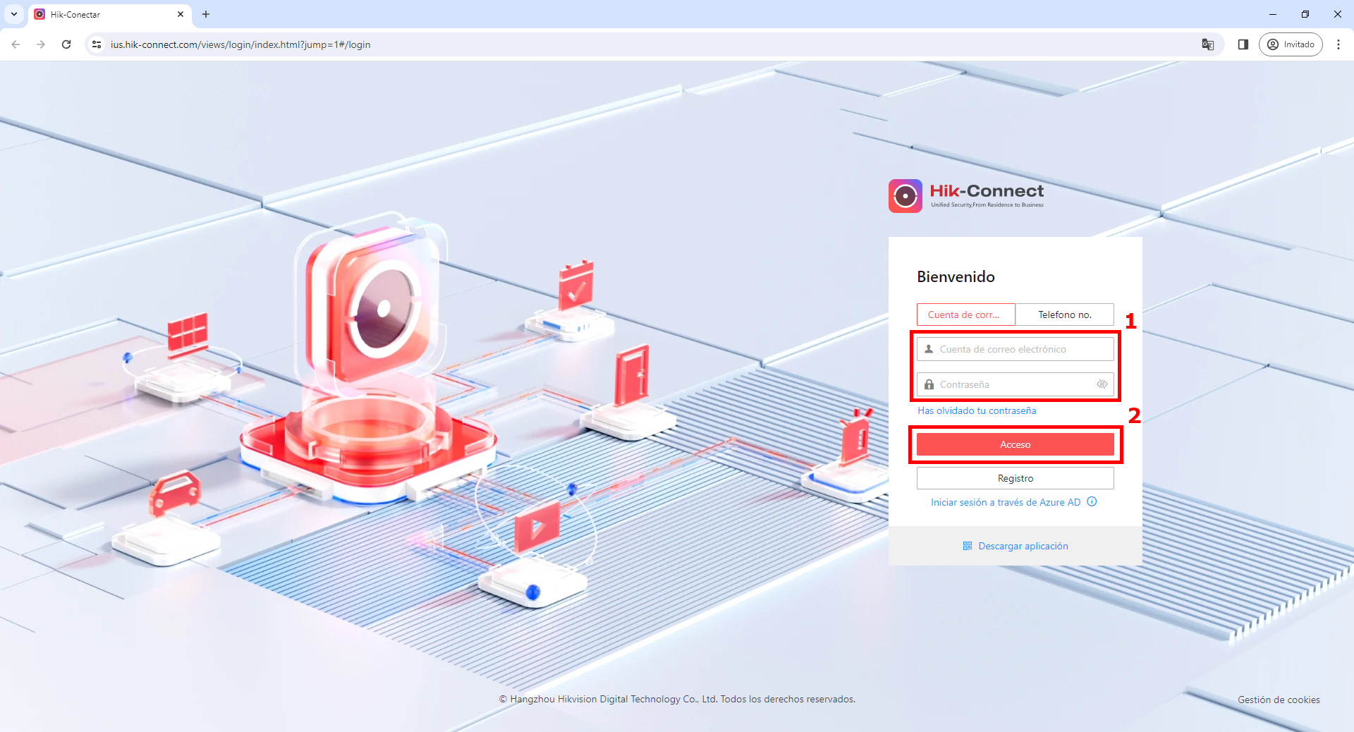This screenshot has height=732, width=1354.
Task: Click the Hik-Connect logo icon
Action: click(905, 196)
